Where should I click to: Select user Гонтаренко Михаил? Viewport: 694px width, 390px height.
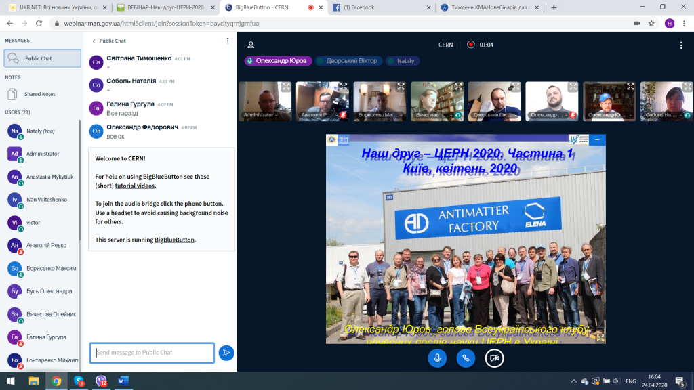click(x=41, y=360)
